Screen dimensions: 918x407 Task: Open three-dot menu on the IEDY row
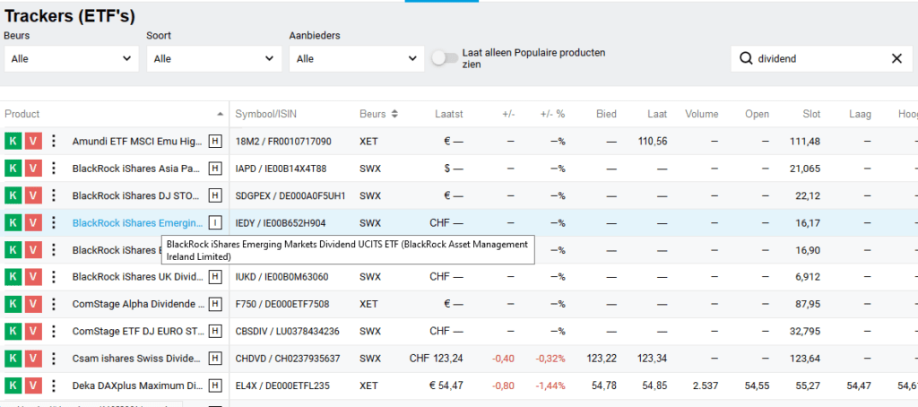coord(54,222)
